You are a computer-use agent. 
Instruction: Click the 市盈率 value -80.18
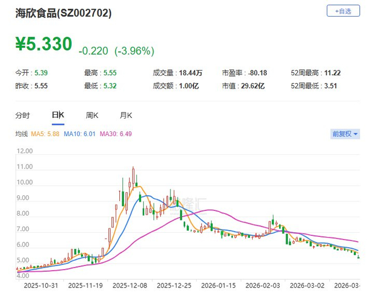(x=257, y=73)
